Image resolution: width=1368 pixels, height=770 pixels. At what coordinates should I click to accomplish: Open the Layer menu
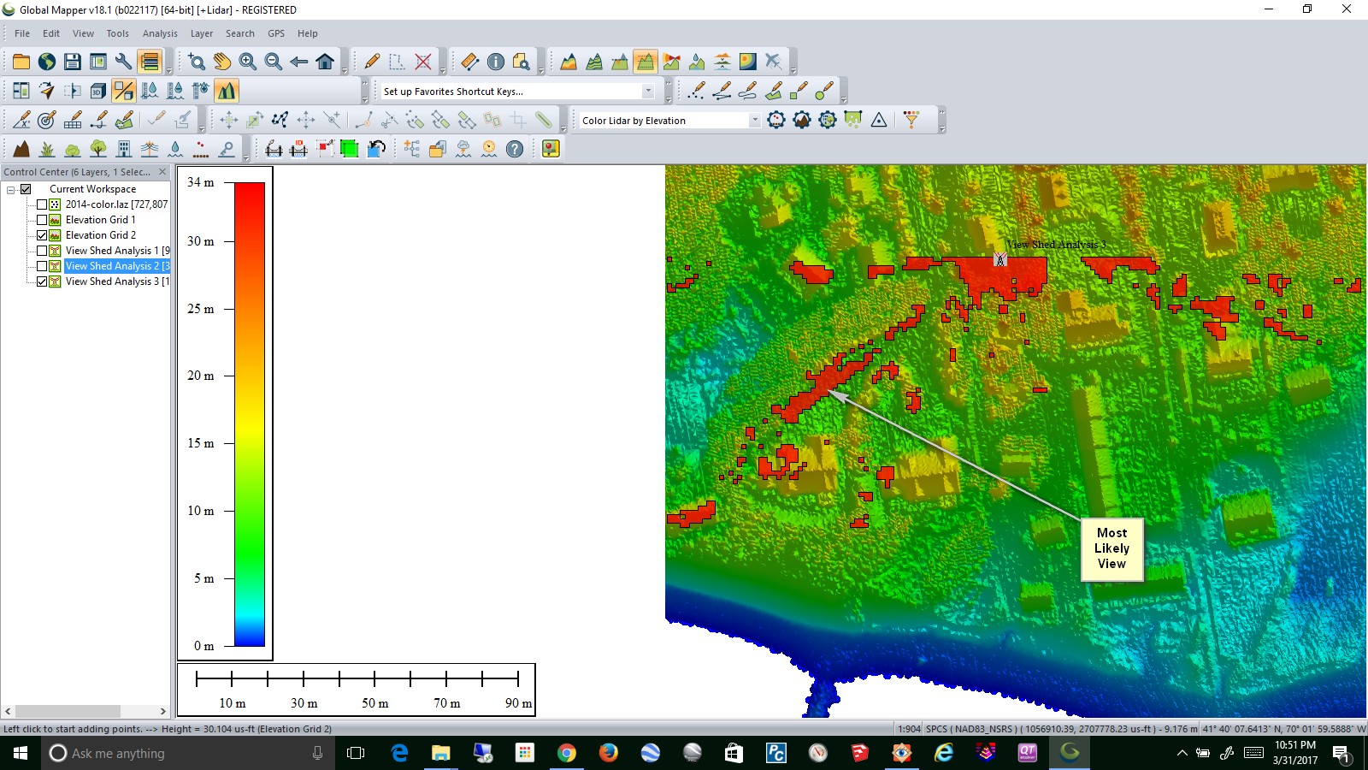[202, 33]
